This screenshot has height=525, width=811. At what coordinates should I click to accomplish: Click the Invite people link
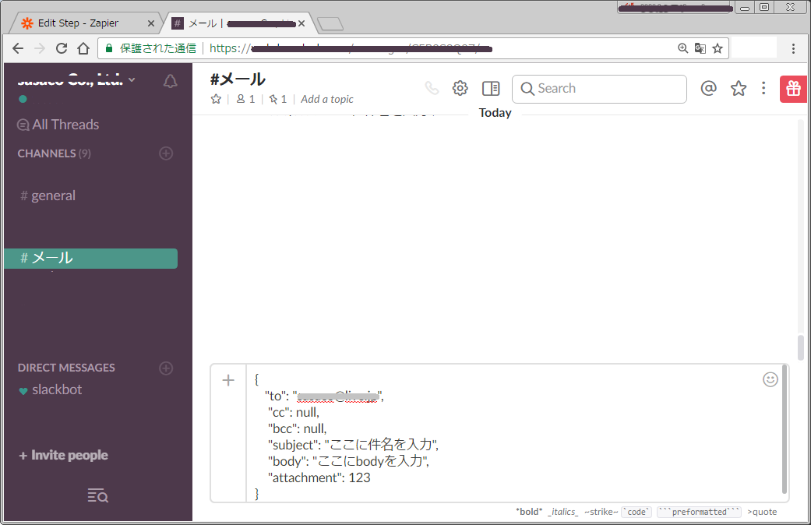62,455
